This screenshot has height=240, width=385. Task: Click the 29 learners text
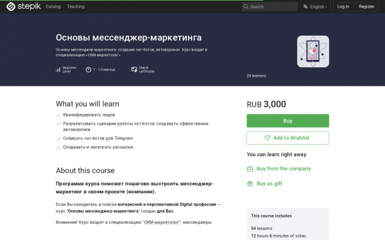pos(256,76)
